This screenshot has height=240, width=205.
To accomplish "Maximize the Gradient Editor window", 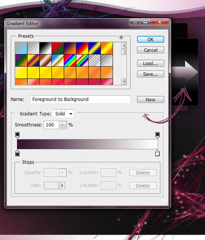I will (x=145, y=22).
